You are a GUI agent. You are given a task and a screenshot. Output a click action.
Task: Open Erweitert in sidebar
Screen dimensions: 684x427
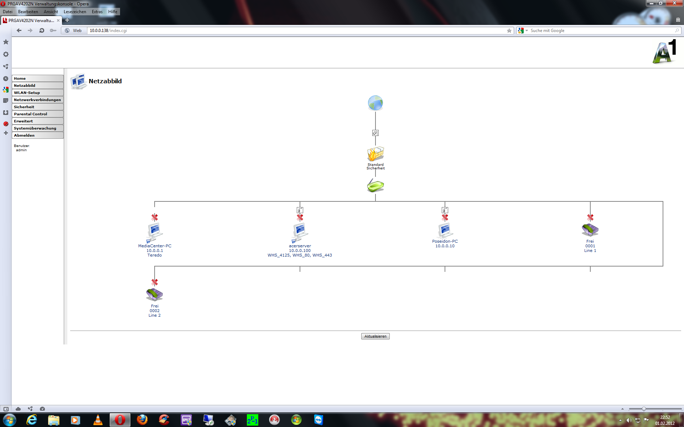(38, 121)
